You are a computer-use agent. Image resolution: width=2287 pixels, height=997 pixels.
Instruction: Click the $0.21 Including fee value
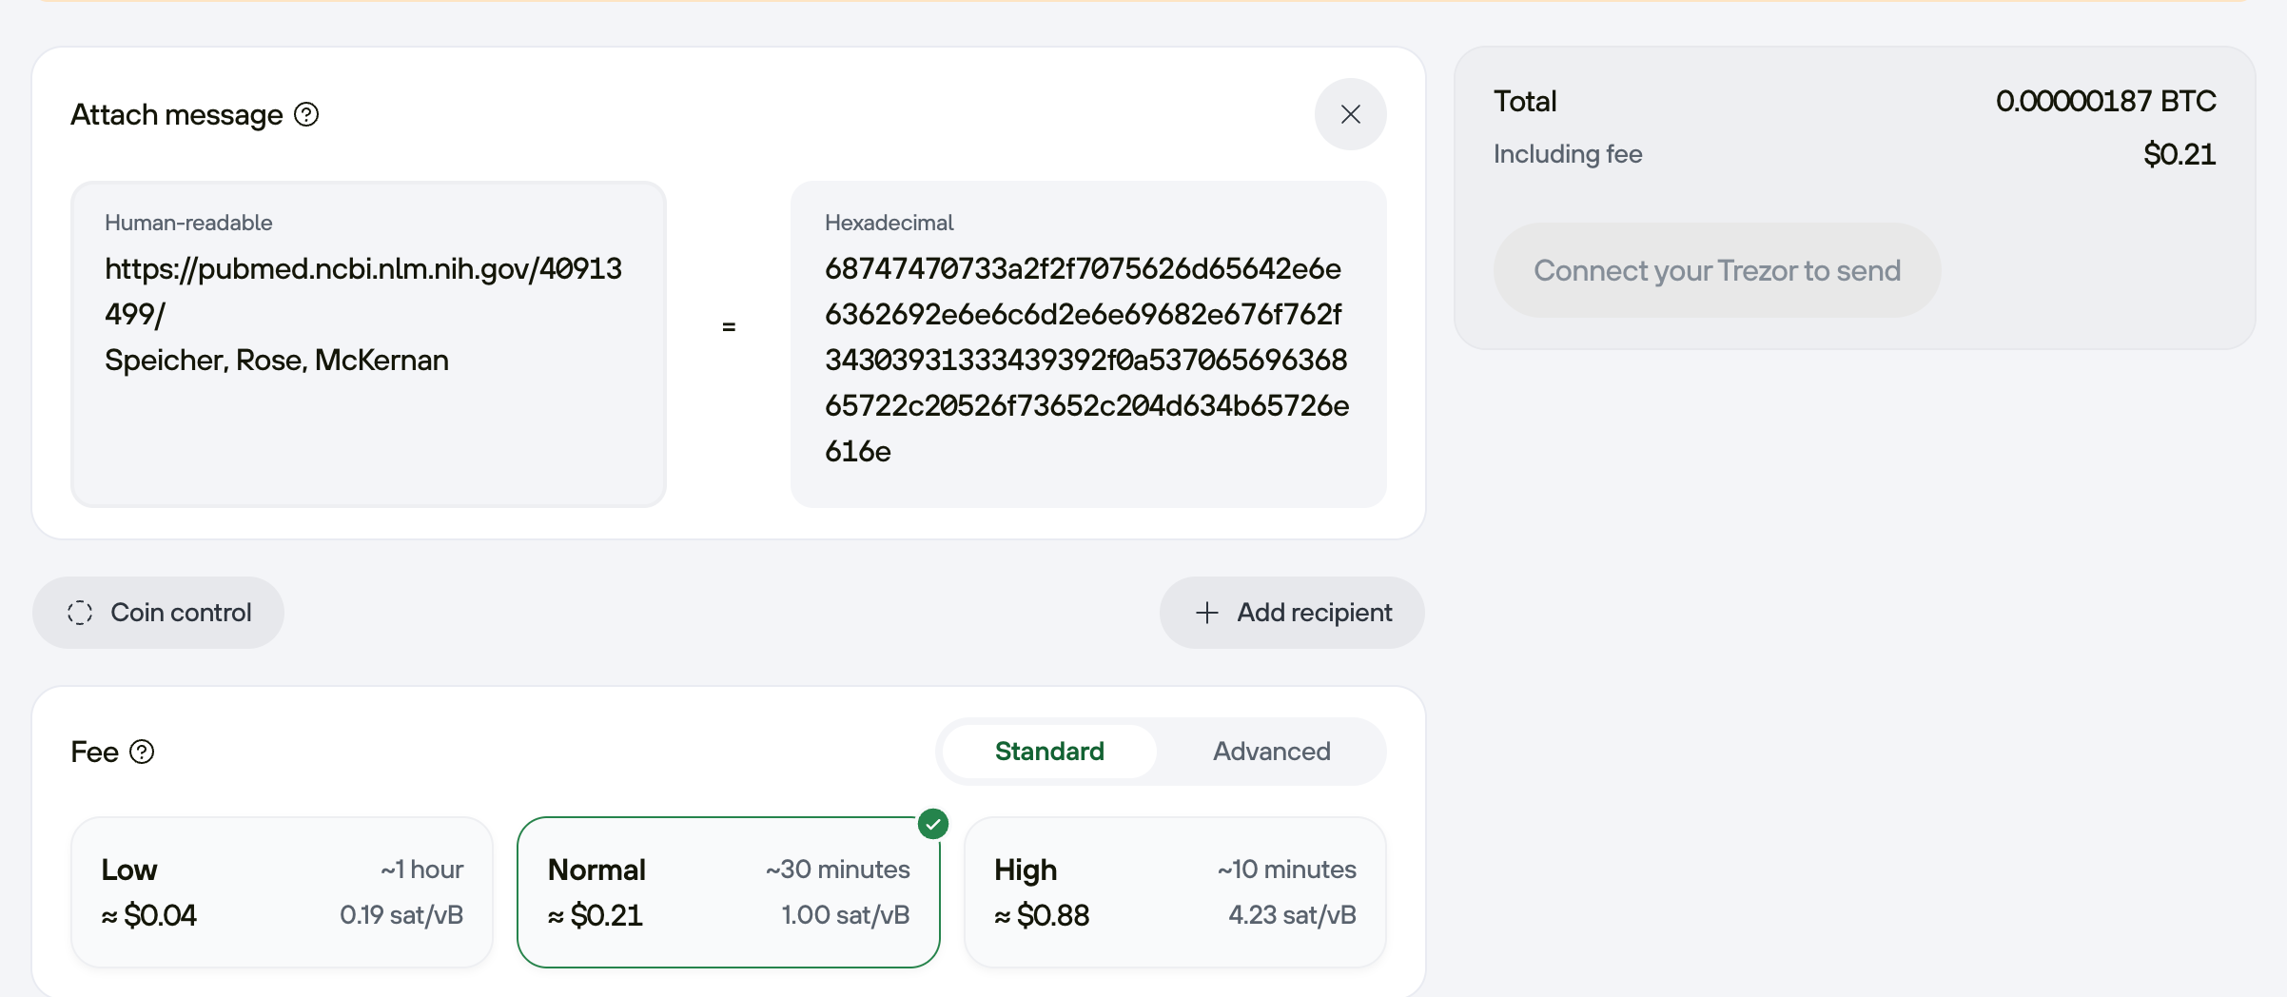pyautogui.click(x=2179, y=154)
